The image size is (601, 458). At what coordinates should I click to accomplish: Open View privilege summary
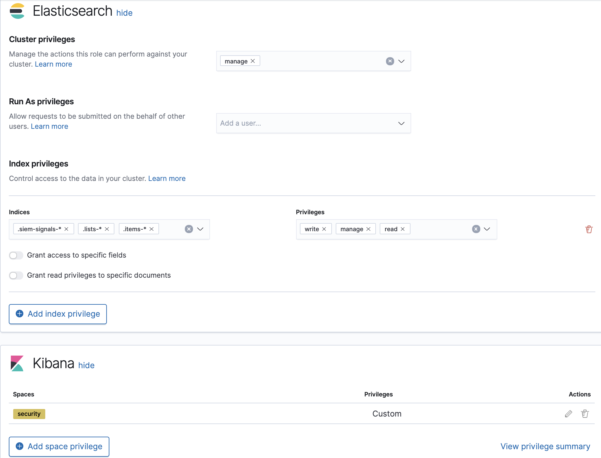tap(545, 446)
